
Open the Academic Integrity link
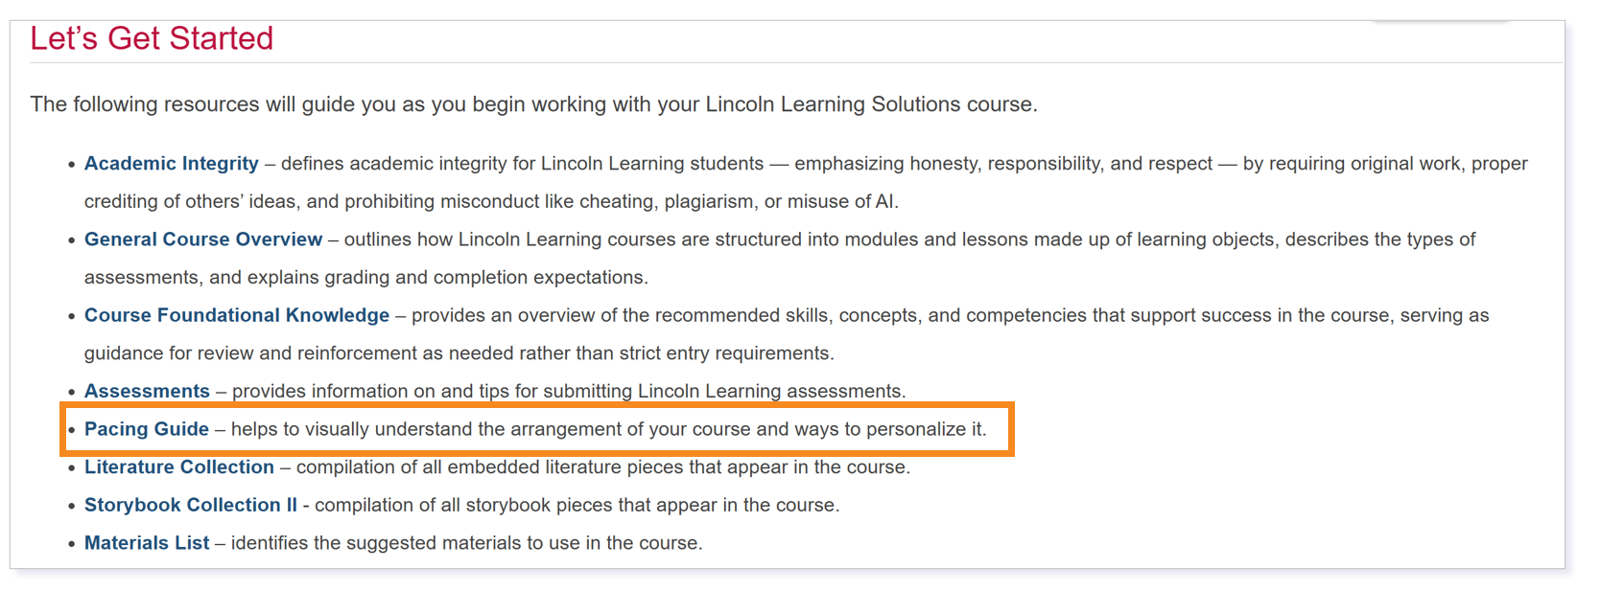pos(172,164)
